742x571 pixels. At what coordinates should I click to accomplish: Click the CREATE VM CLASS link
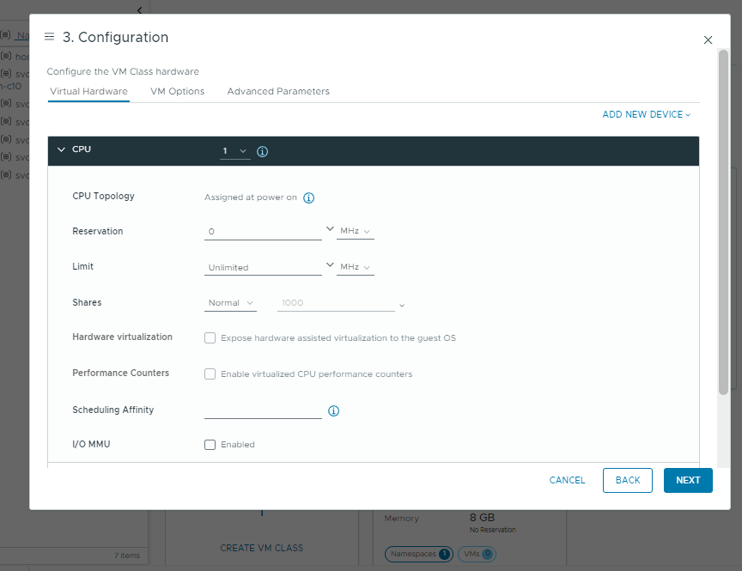(x=261, y=548)
